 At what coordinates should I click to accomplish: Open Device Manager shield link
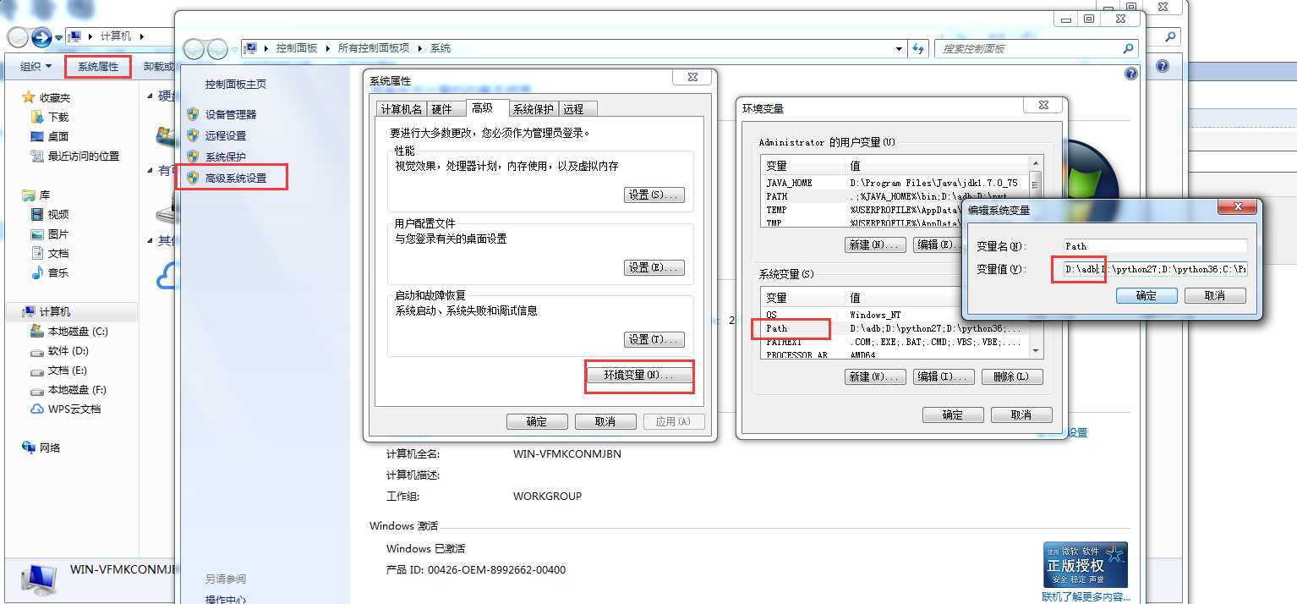pos(230,114)
